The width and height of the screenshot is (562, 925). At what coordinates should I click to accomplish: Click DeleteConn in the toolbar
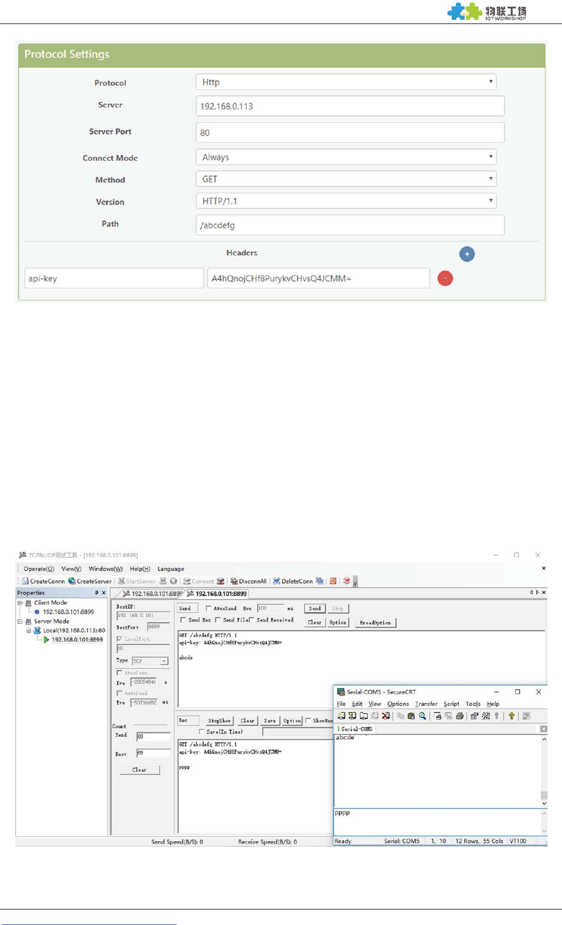pyautogui.click(x=293, y=581)
